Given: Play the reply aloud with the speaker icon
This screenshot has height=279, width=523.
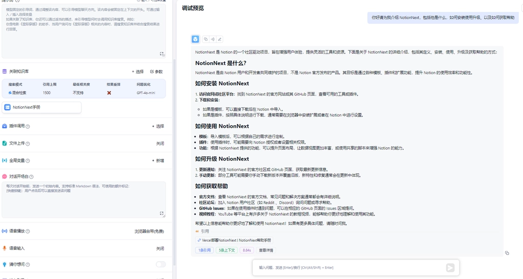Looking at the screenshot, I should [x=212, y=39].
